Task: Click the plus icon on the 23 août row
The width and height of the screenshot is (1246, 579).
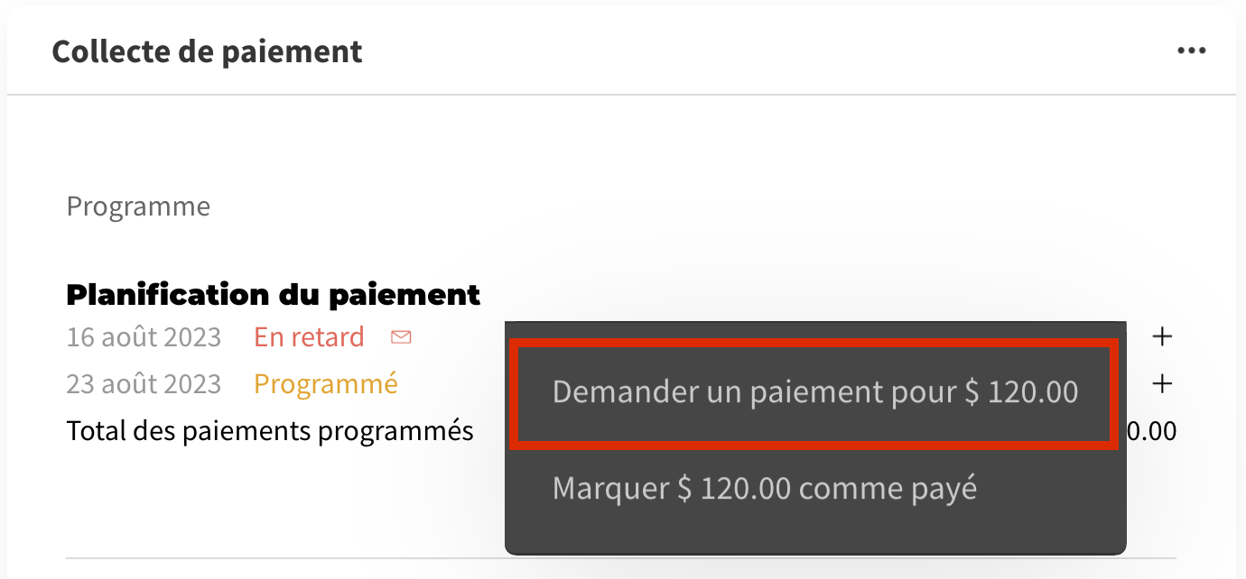Action: coord(1163,384)
